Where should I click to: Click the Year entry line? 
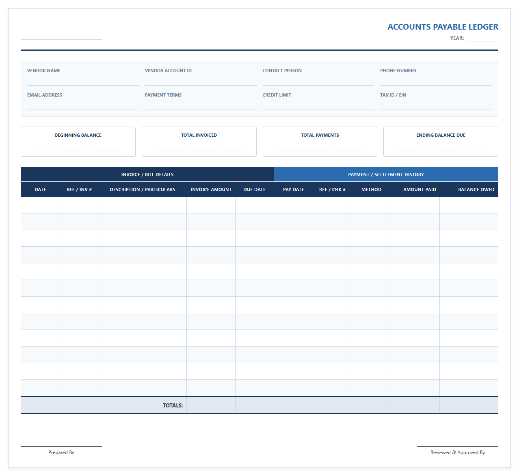pos(482,38)
